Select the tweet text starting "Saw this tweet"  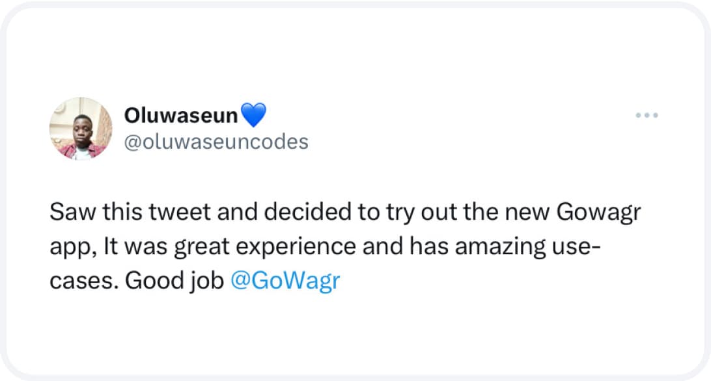[x=345, y=246]
